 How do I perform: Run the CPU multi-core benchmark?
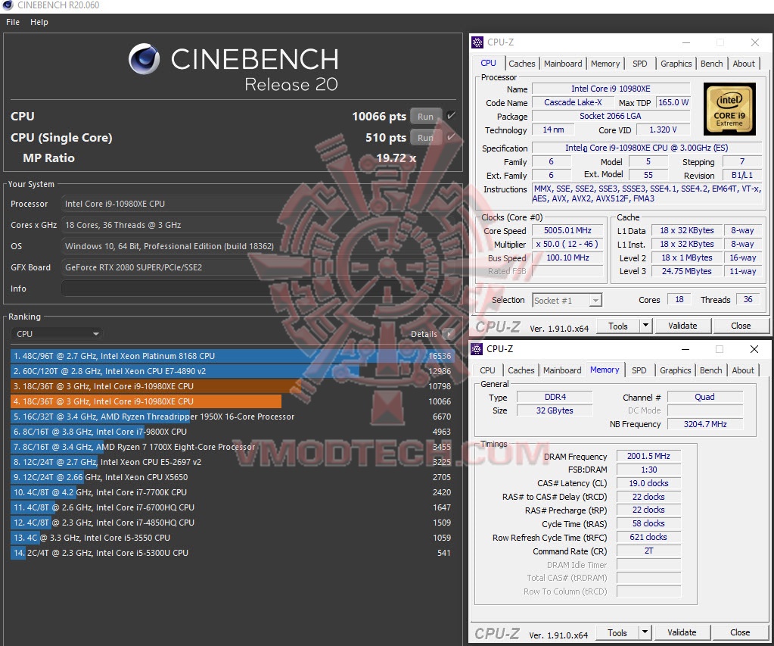click(x=425, y=117)
